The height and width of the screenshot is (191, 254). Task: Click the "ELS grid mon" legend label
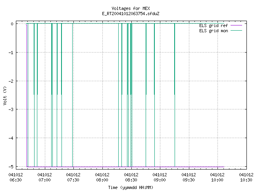[214, 31]
